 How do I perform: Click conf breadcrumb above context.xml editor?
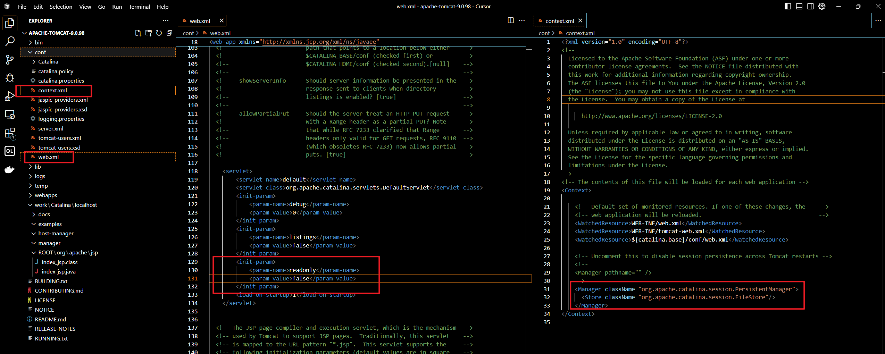coord(544,33)
